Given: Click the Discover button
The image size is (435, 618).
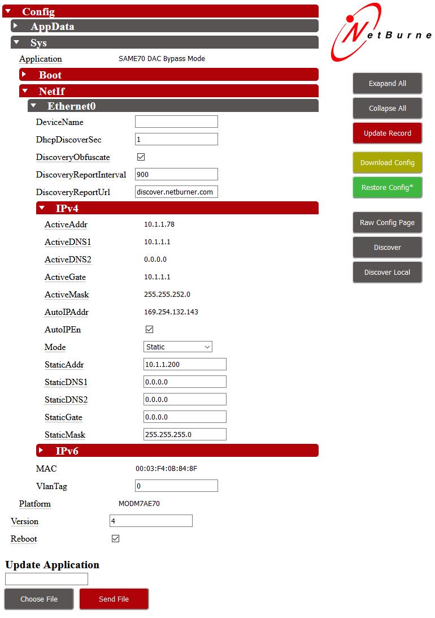Looking at the screenshot, I should (388, 248).
